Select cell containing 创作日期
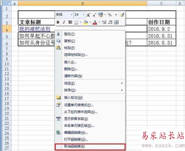Screen dimensions: 185x151 [x=161, y=22]
